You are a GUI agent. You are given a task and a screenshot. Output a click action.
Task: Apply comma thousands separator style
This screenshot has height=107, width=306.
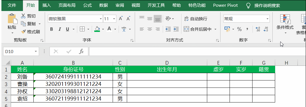(x=247, y=29)
